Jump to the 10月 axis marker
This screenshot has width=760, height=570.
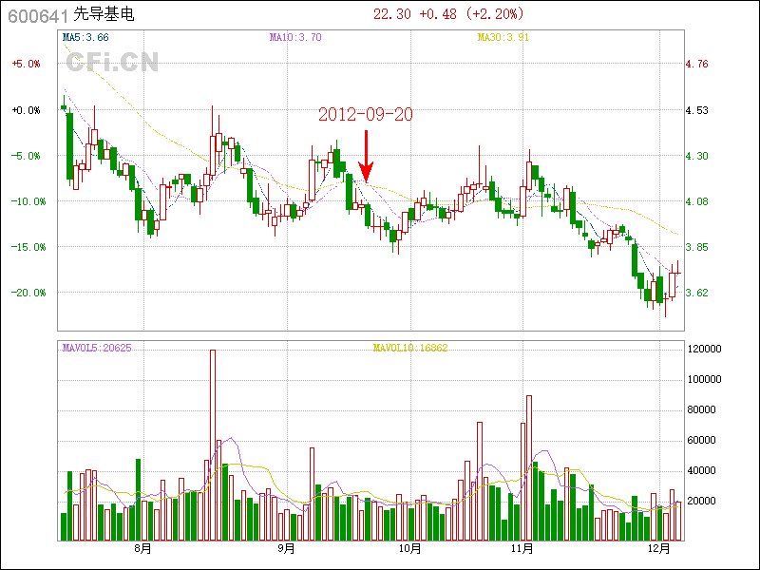[x=410, y=549]
